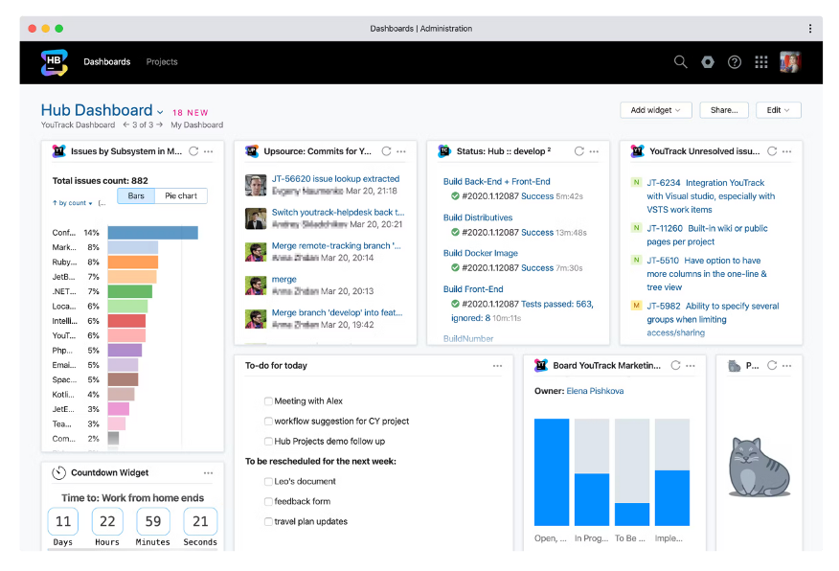Open the My Dashboard link
Image resolution: width=839 pixels, height=571 pixels.
[197, 125]
